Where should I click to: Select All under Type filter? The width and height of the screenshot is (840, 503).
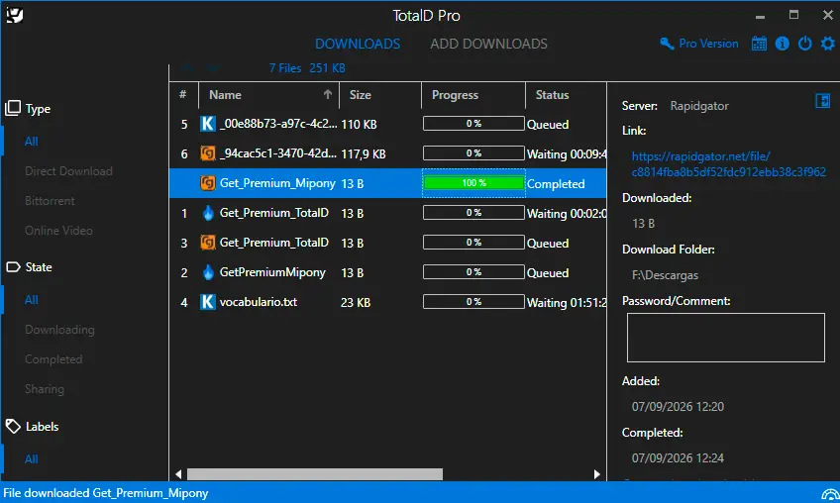pyautogui.click(x=31, y=142)
